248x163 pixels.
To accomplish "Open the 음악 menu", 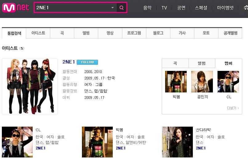I will [147, 8].
